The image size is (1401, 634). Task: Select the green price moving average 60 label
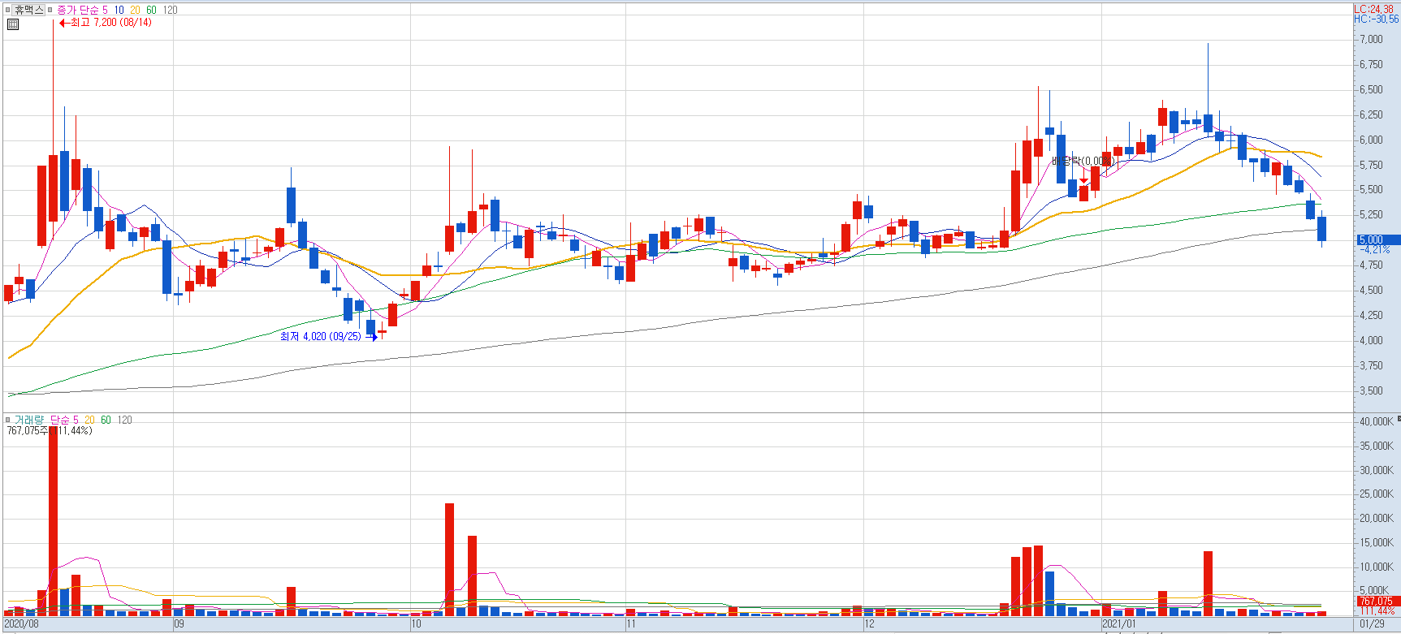coord(151,10)
